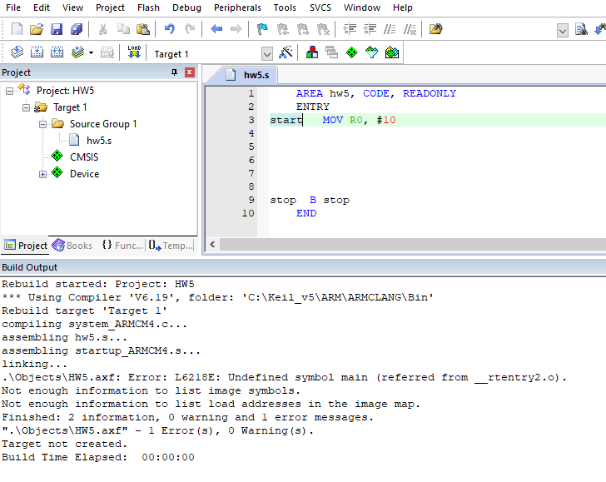The image size is (606, 482).
Task: Collapse the Project: HW5 tree node
Action: tap(9, 92)
